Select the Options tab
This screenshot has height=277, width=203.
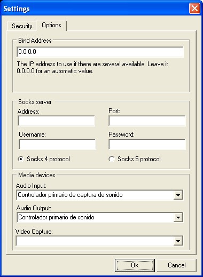click(51, 25)
